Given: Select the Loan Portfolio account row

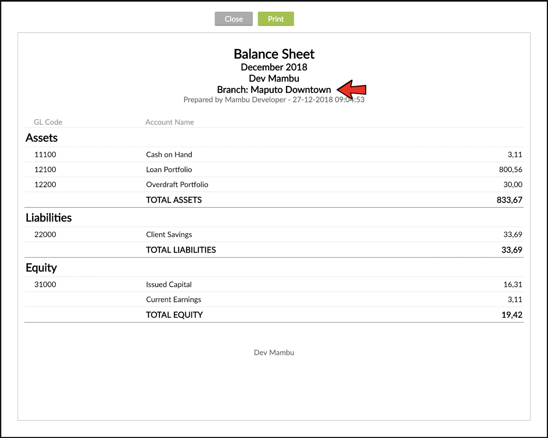Looking at the screenshot, I should point(169,169).
